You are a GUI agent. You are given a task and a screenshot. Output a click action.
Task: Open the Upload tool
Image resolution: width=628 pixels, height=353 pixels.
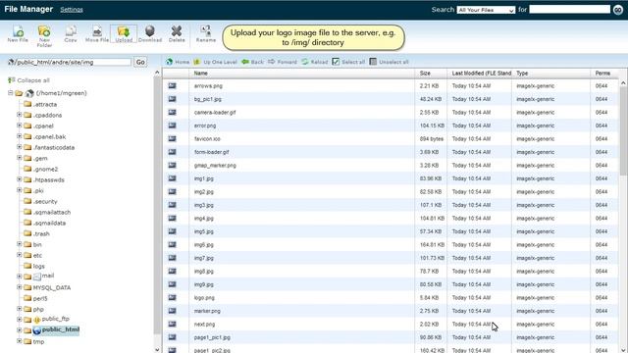[x=124, y=33]
